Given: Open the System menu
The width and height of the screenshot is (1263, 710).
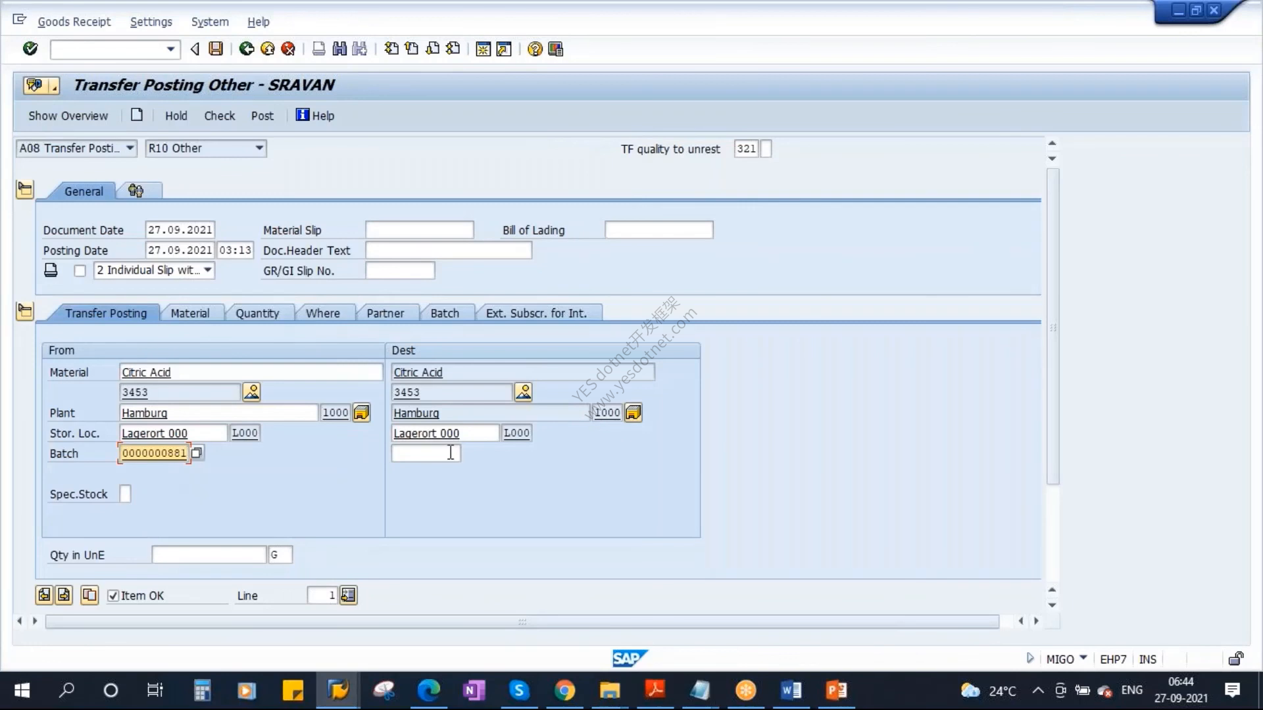Looking at the screenshot, I should [x=210, y=22].
